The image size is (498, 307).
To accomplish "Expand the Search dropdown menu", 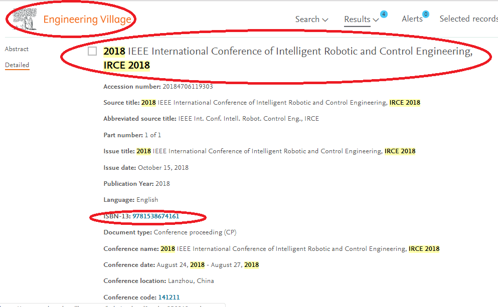I will 311,20.
